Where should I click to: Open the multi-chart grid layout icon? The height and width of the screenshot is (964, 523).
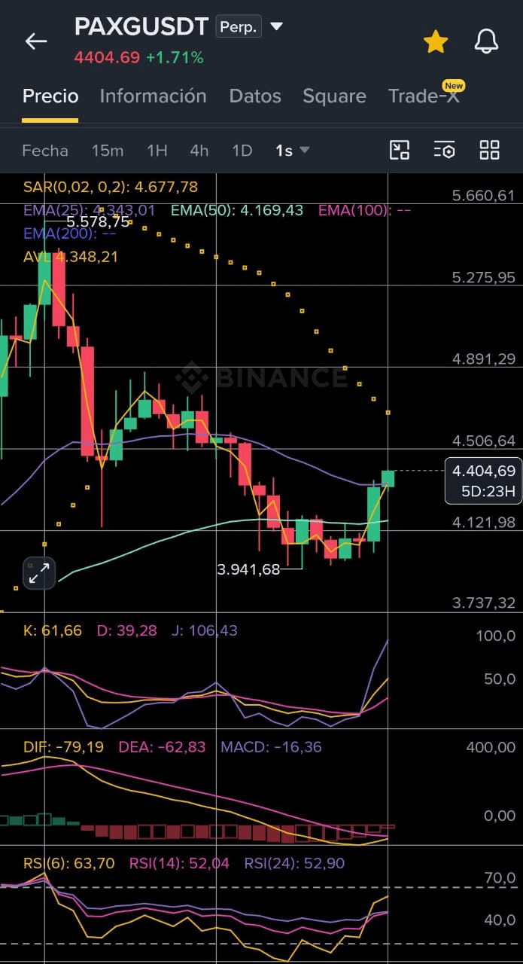click(490, 150)
